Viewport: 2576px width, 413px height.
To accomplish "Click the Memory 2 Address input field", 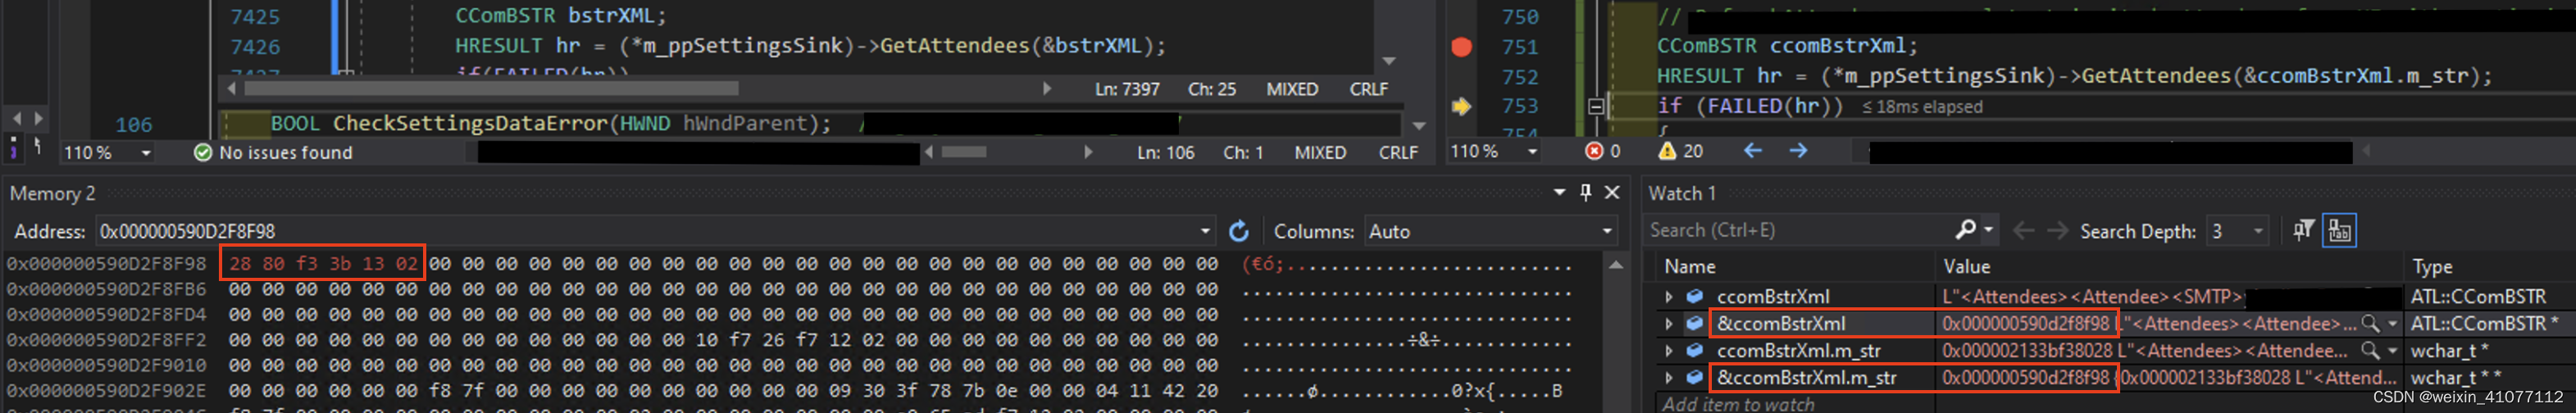I will pyautogui.click(x=644, y=231).
